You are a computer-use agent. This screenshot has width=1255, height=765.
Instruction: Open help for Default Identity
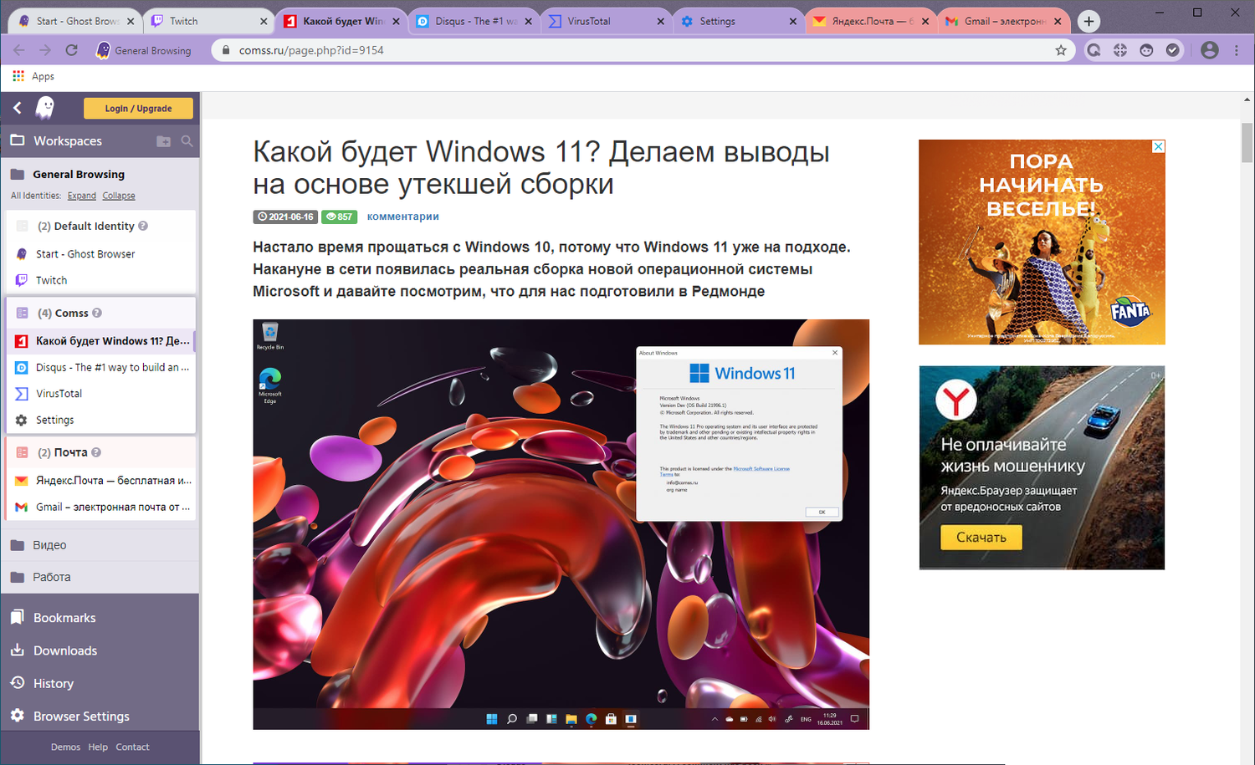tap(143, 226)
